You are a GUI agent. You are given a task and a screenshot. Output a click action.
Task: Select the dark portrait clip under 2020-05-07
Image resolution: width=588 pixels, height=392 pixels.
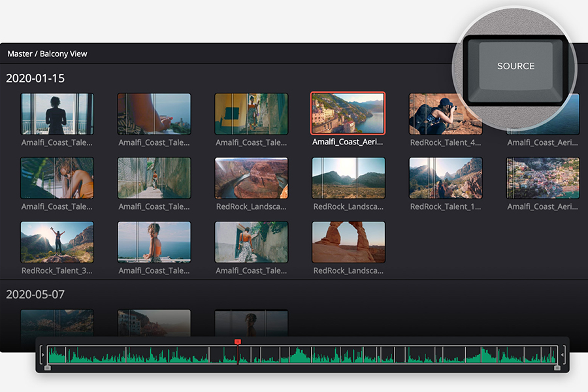tap(252, 323)
